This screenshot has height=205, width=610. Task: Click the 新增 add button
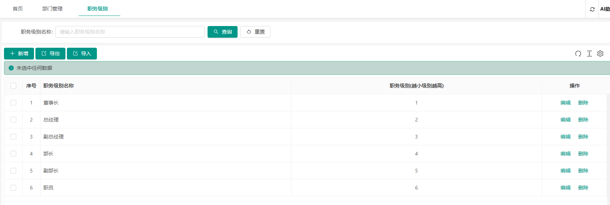coord(19,54)
